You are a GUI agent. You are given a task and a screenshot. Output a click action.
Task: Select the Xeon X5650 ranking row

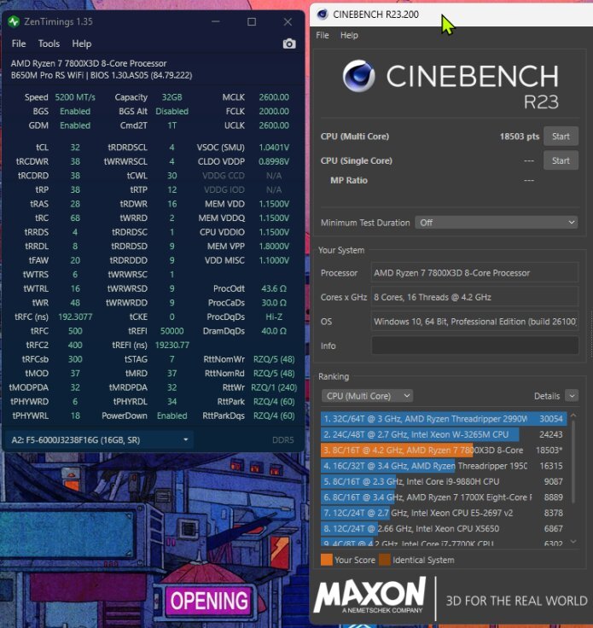tap(444, 529)
